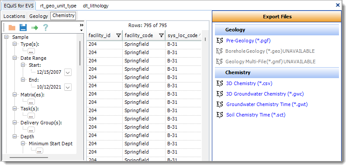Switch to the EQuIS for EVS tab
Image resolution: width=349 pixels, height=168 pixels.
tap(19, 6)
